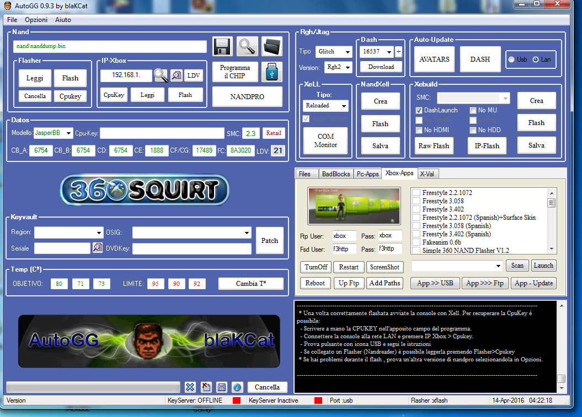Screen dimensions: 582x417
Task: Click the Patch button in Keyvault
Action: [269, 241]
